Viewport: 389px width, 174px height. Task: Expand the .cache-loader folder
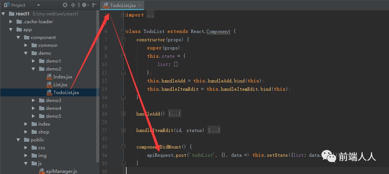(x=11, y=22)
